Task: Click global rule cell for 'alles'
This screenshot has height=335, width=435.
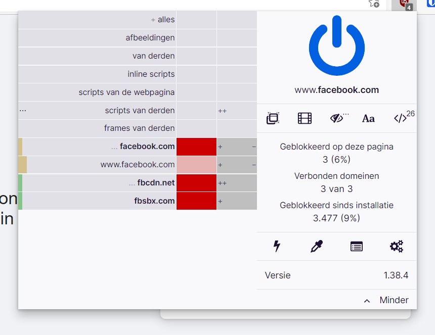Action: (196, 20)
